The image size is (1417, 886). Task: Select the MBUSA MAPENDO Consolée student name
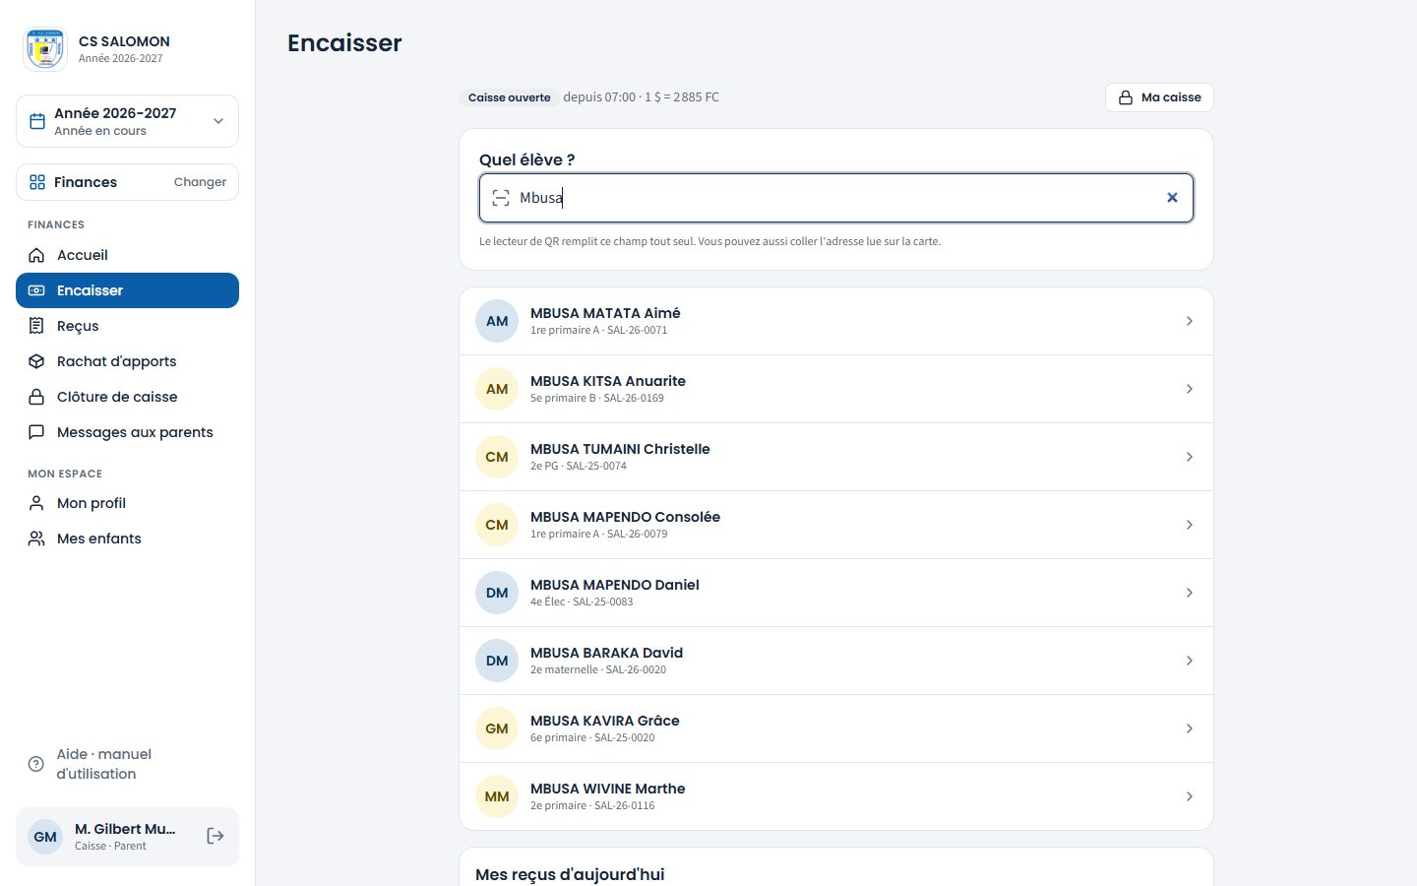(x=625, y=517)
